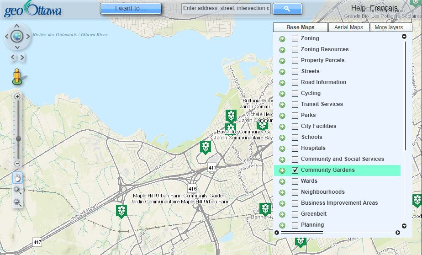The image size is (422, 255).
Task: Click the globe full-extent icon
Action: pyautogui.click(x=17, y=37)
